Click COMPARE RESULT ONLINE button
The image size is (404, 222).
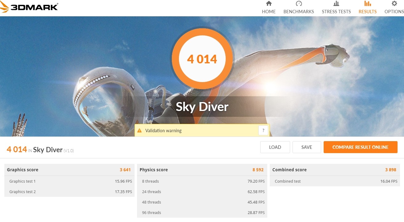tap(361, 147)
